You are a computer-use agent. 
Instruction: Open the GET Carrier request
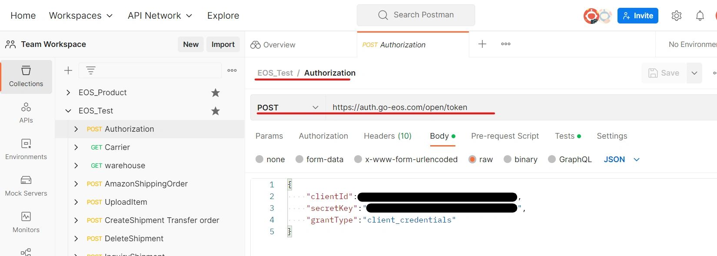coord(150,147)
